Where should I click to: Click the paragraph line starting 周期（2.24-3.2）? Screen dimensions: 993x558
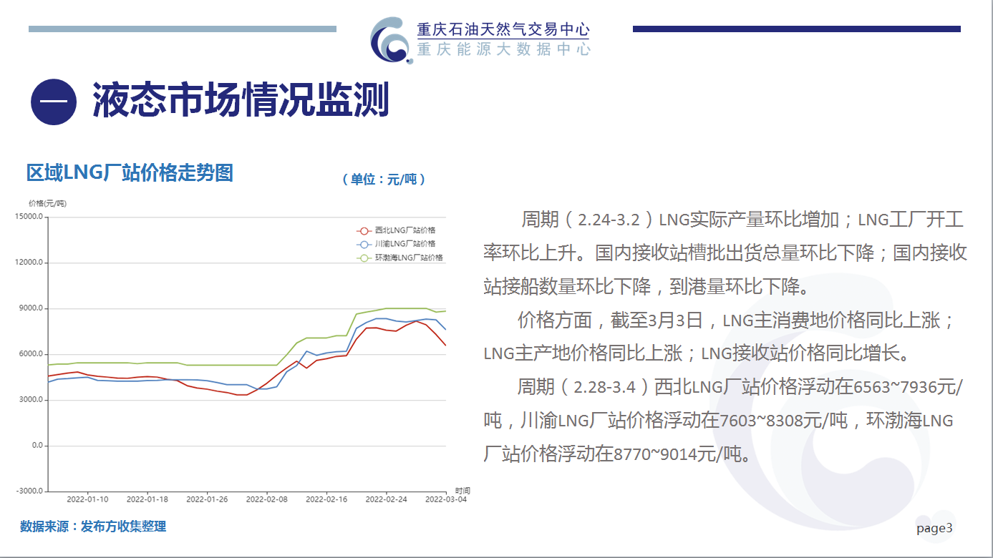742,220
